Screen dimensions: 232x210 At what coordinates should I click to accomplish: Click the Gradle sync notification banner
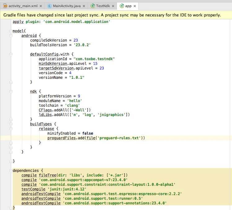[x=116, y=15]
